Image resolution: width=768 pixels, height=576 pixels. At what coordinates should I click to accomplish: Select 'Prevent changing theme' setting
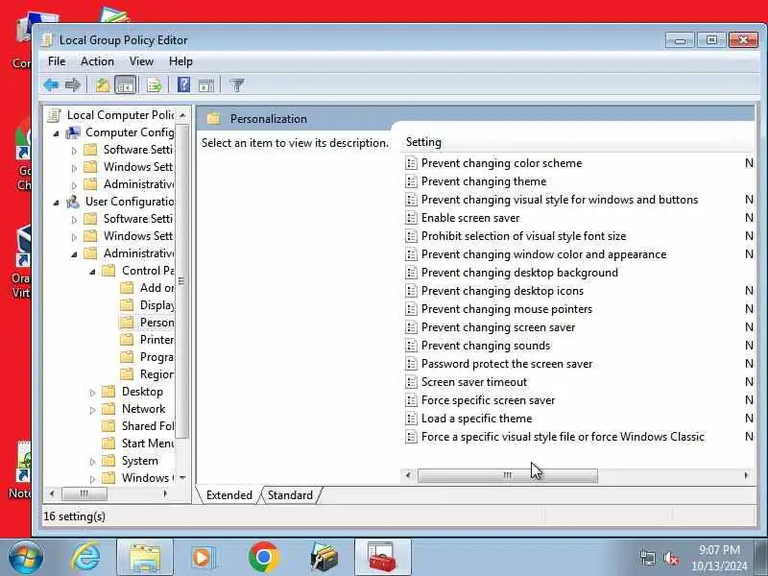point(484,181)
